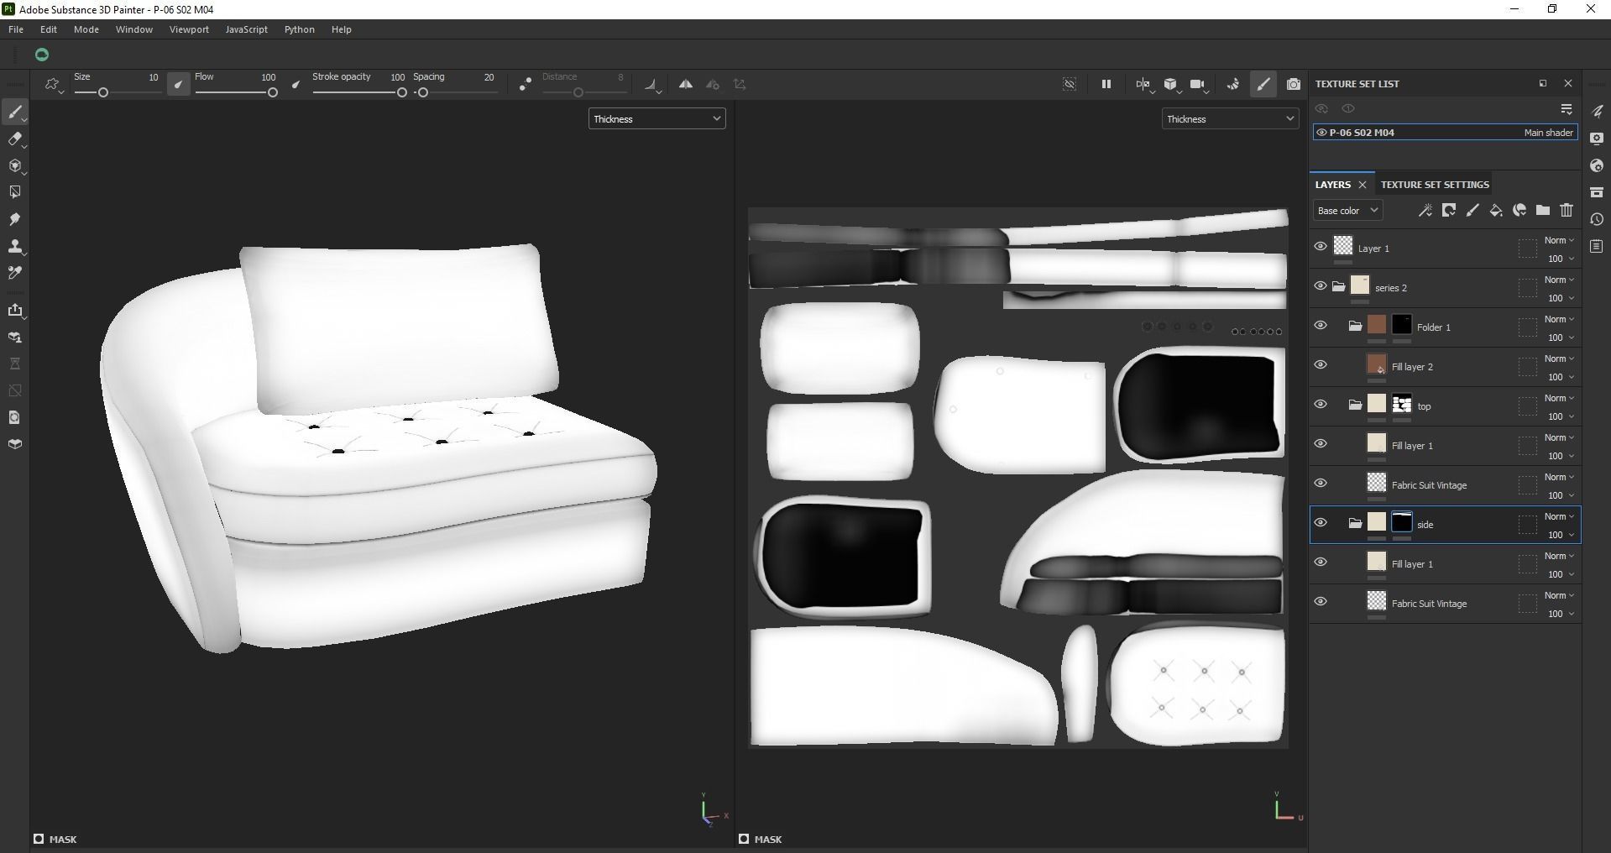Toggle symmetry in the brush toolbar
Image resolution: width=1611 pixels, height=853 pixels.
point(686,84)
